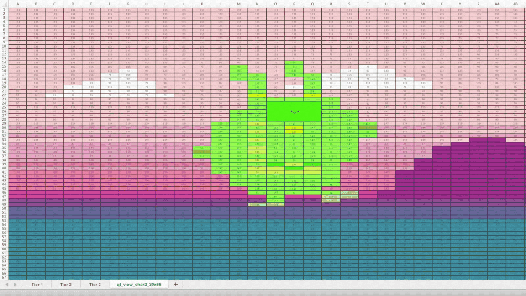Viewport: 526px width, 296px height.
Task: Select row 67 header
Action: (5, 276)
